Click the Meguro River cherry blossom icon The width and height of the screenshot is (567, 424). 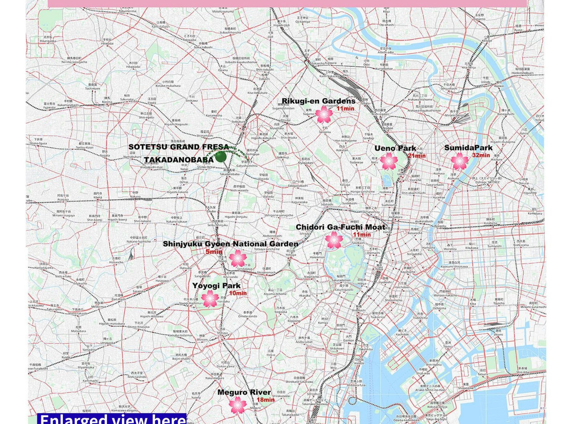tap(238, 405)
